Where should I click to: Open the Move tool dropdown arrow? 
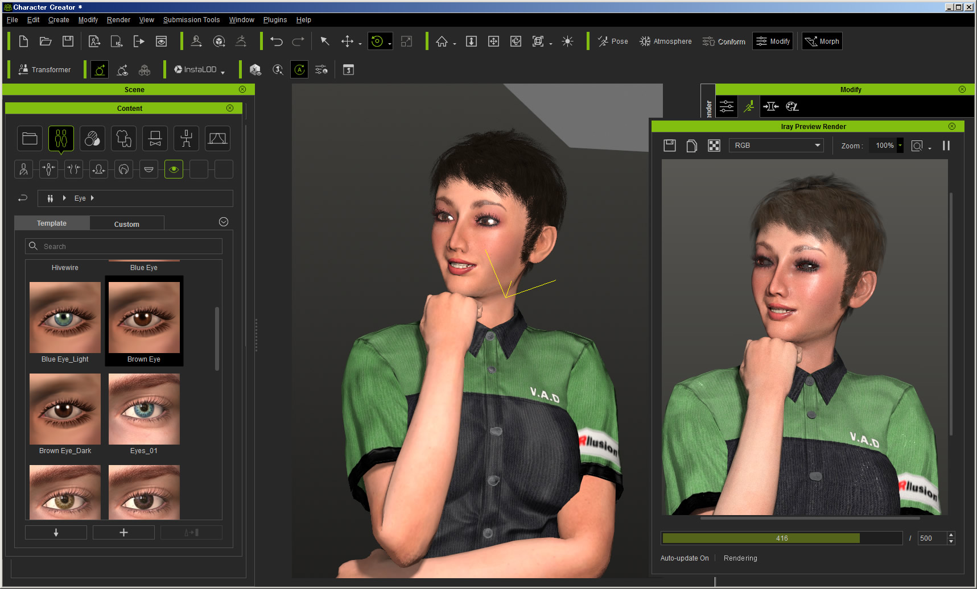tap(360, 44)
